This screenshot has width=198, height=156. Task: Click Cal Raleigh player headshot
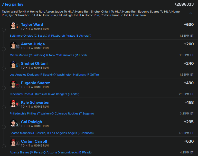pos(13,123)
